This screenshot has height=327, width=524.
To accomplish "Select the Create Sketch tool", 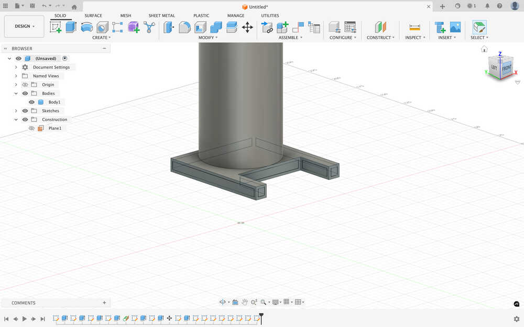I will pos(56,27).
